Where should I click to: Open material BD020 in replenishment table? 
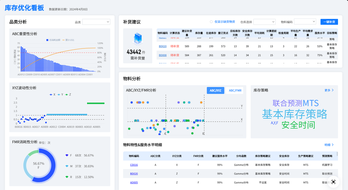coord(163,46)
